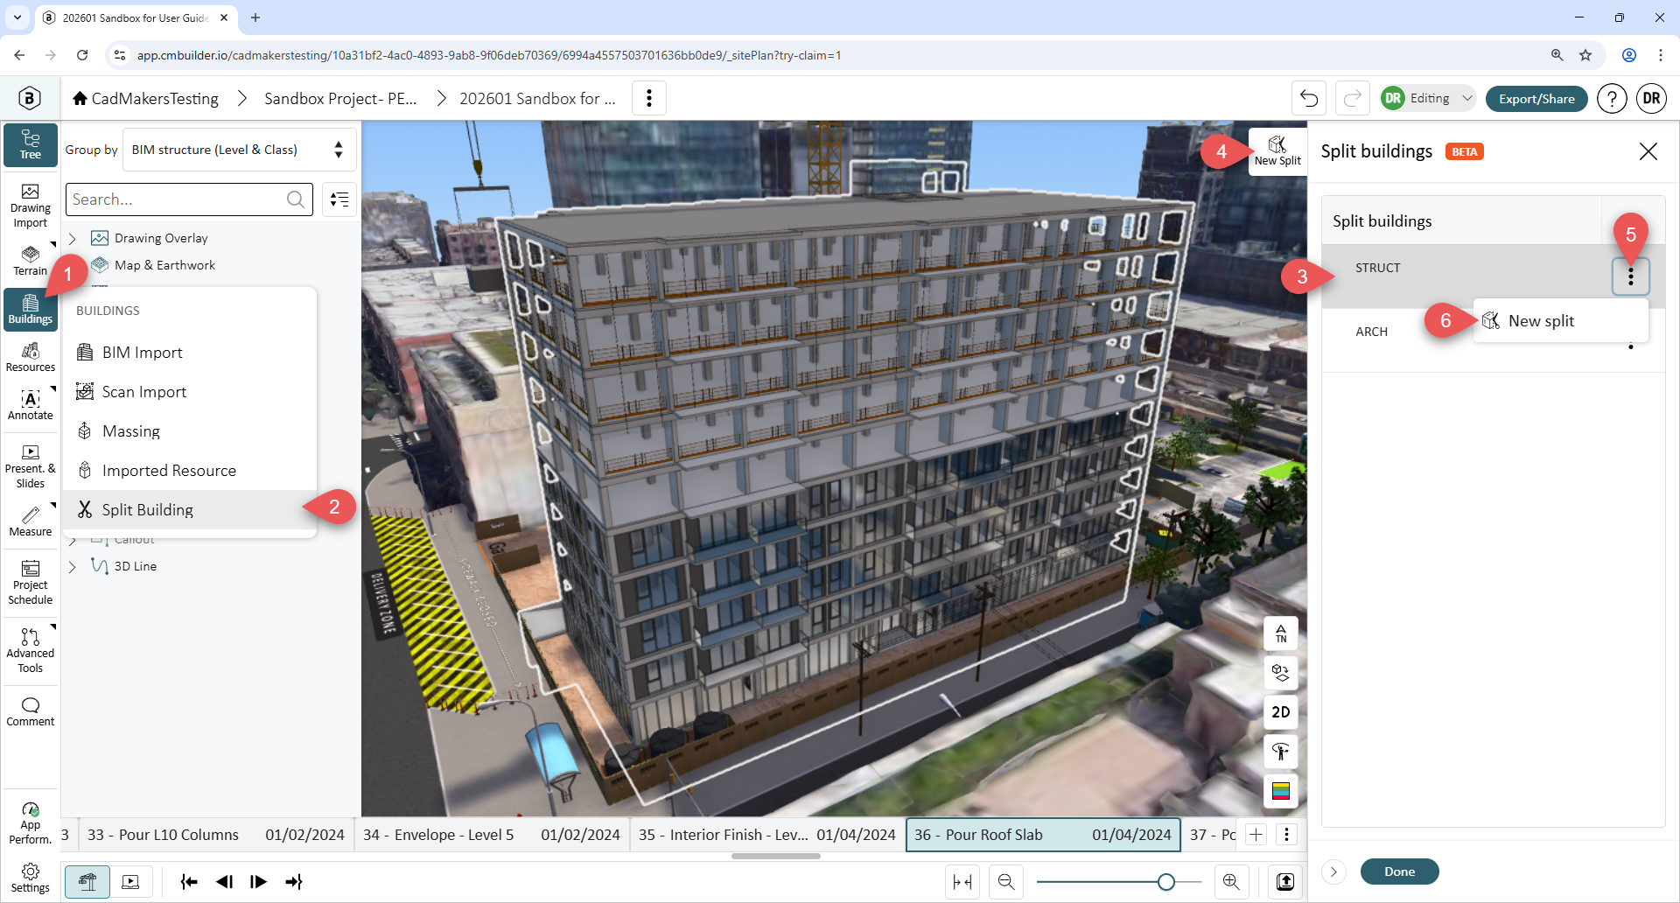Click the undo arrow icon

tap(1309, 98)
